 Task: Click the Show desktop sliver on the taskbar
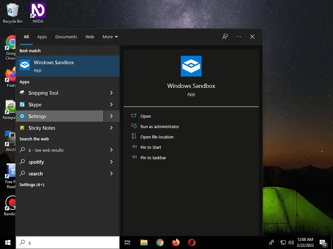pos(332,243)
